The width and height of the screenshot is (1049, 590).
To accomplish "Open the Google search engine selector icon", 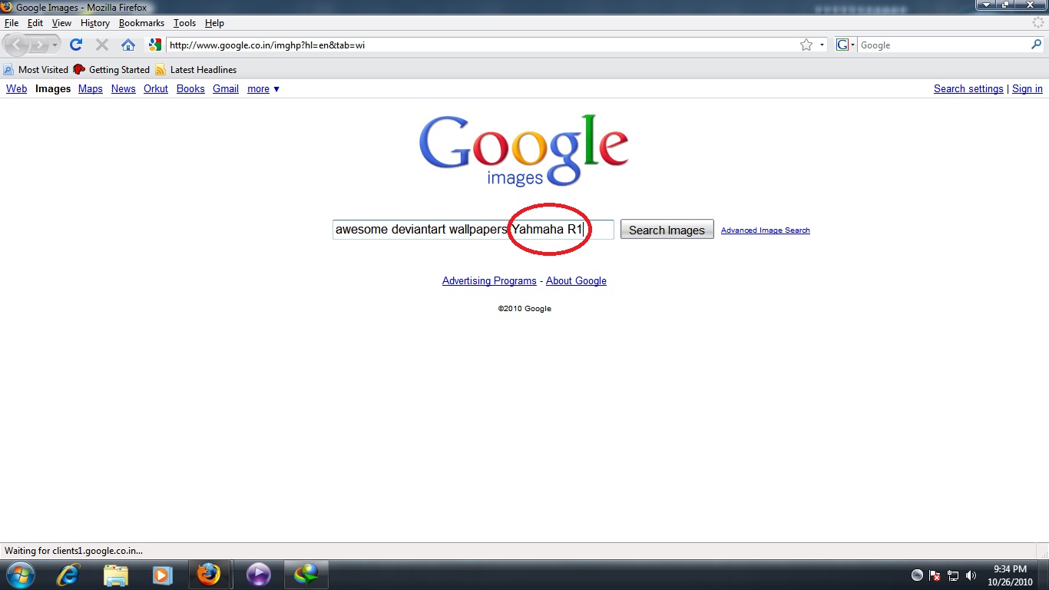I will [x=845, y=45].
